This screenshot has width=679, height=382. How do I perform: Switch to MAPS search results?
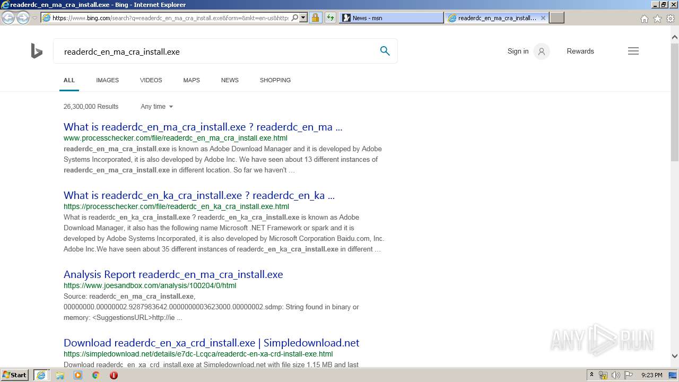tap(191, 80)
